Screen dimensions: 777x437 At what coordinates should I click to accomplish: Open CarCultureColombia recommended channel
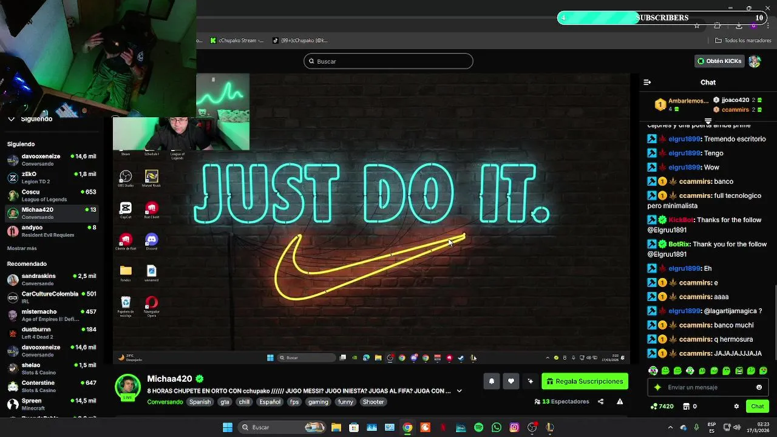(x=52, y=297)
